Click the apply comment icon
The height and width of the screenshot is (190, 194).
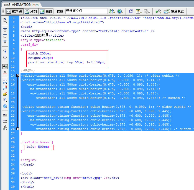coord(5,82)
